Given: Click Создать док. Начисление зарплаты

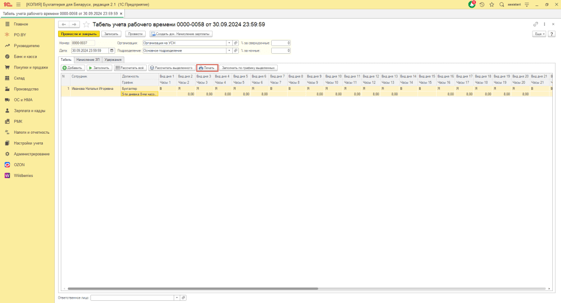Looking at the screenshot, I should tap(181, 34).
